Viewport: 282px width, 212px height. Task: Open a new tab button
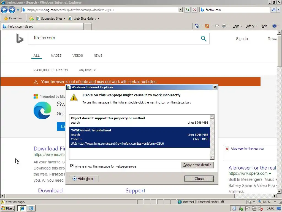[x=88, y=26]
